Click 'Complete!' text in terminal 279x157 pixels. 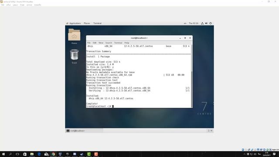pos(92,104)
